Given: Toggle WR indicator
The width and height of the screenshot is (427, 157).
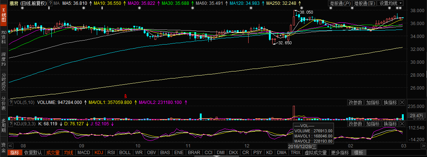Looking at the screenshot, I should 139,153.
